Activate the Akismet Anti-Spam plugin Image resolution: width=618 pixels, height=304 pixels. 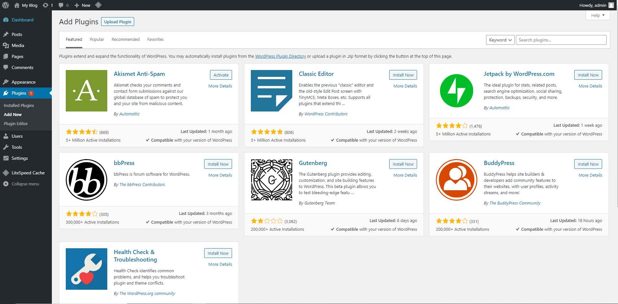click(221, 75)
